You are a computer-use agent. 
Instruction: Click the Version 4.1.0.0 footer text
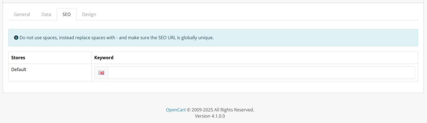point(210,116)
